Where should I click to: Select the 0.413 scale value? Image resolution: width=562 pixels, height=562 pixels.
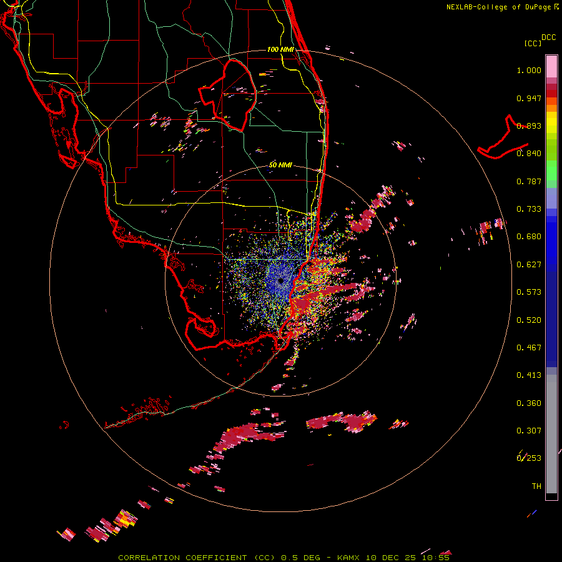point(529,375)
